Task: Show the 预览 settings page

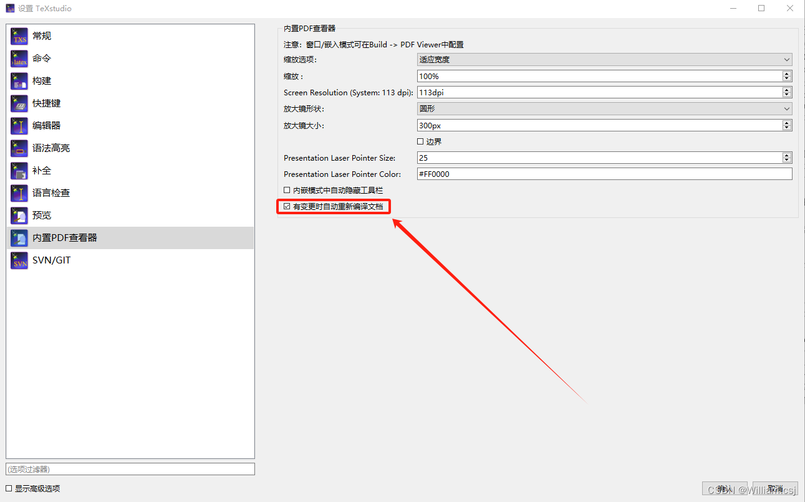Action: pos(130,215)
